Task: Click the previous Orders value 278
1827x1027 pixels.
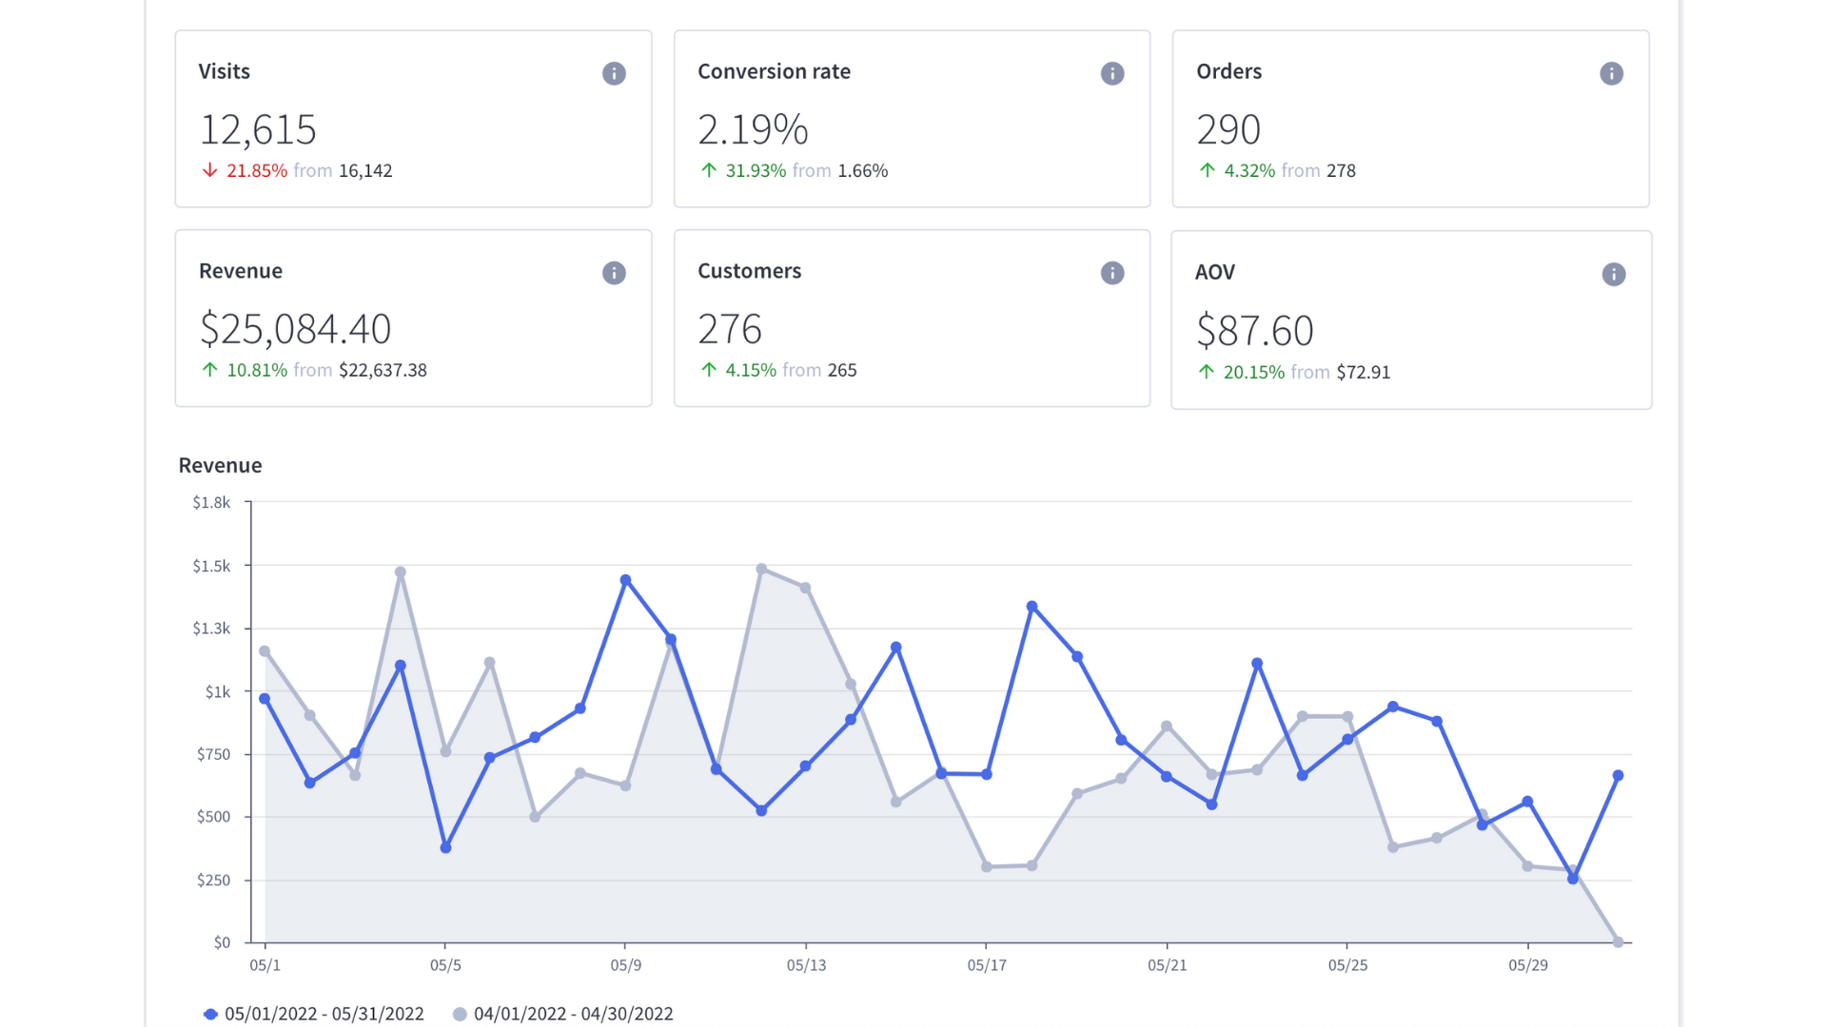Action: (1341, 170)
